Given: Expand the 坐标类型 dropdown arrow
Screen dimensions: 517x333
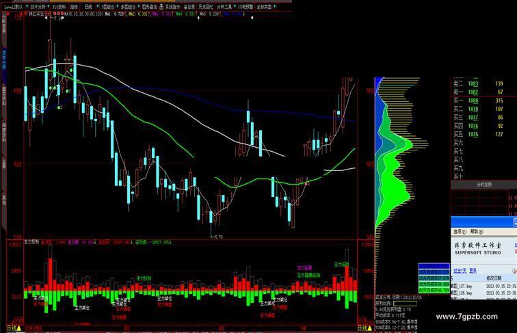Looking at the screenshot, I should [x=275, y=6].
